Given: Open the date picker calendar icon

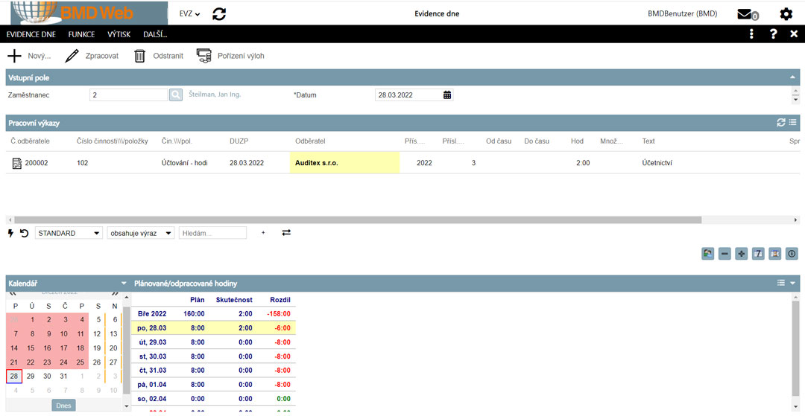Looking at the screenshot, I should coord(447,95).
